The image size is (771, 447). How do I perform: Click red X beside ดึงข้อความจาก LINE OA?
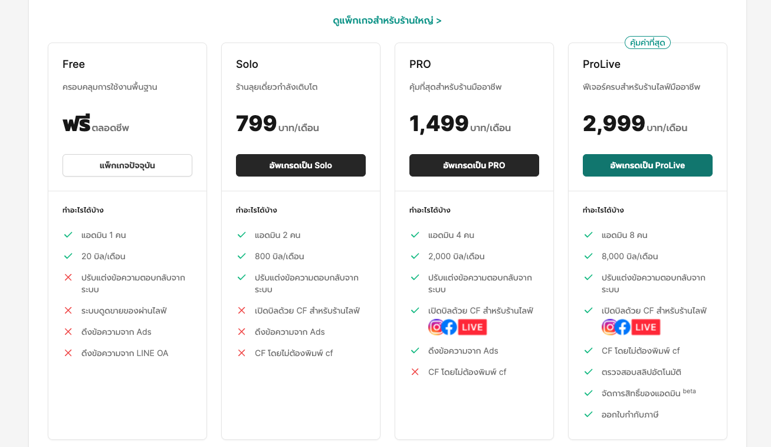pyautogui.click(x=68, y=353)
